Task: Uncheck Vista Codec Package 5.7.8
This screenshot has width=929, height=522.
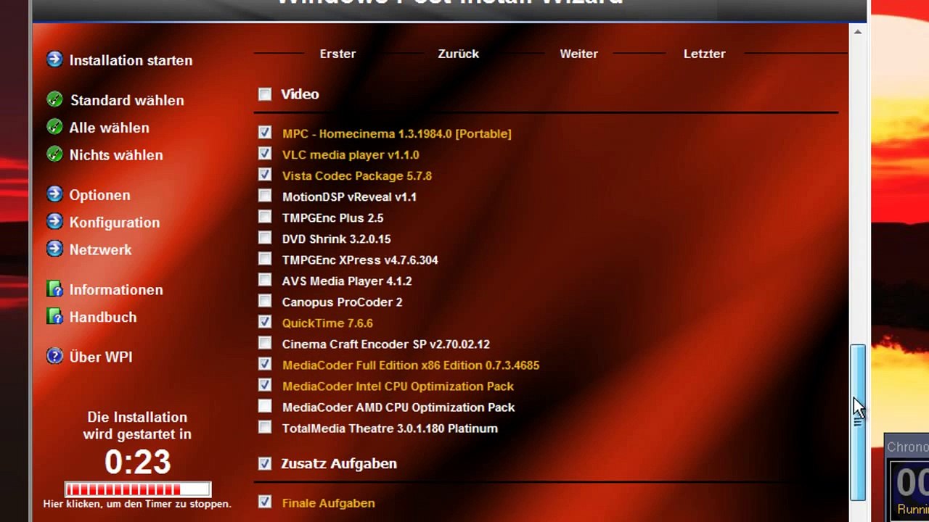Action: point(265,175)
